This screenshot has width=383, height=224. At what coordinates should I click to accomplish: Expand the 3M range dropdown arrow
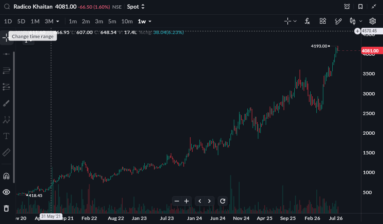click(x=58, y=22)
